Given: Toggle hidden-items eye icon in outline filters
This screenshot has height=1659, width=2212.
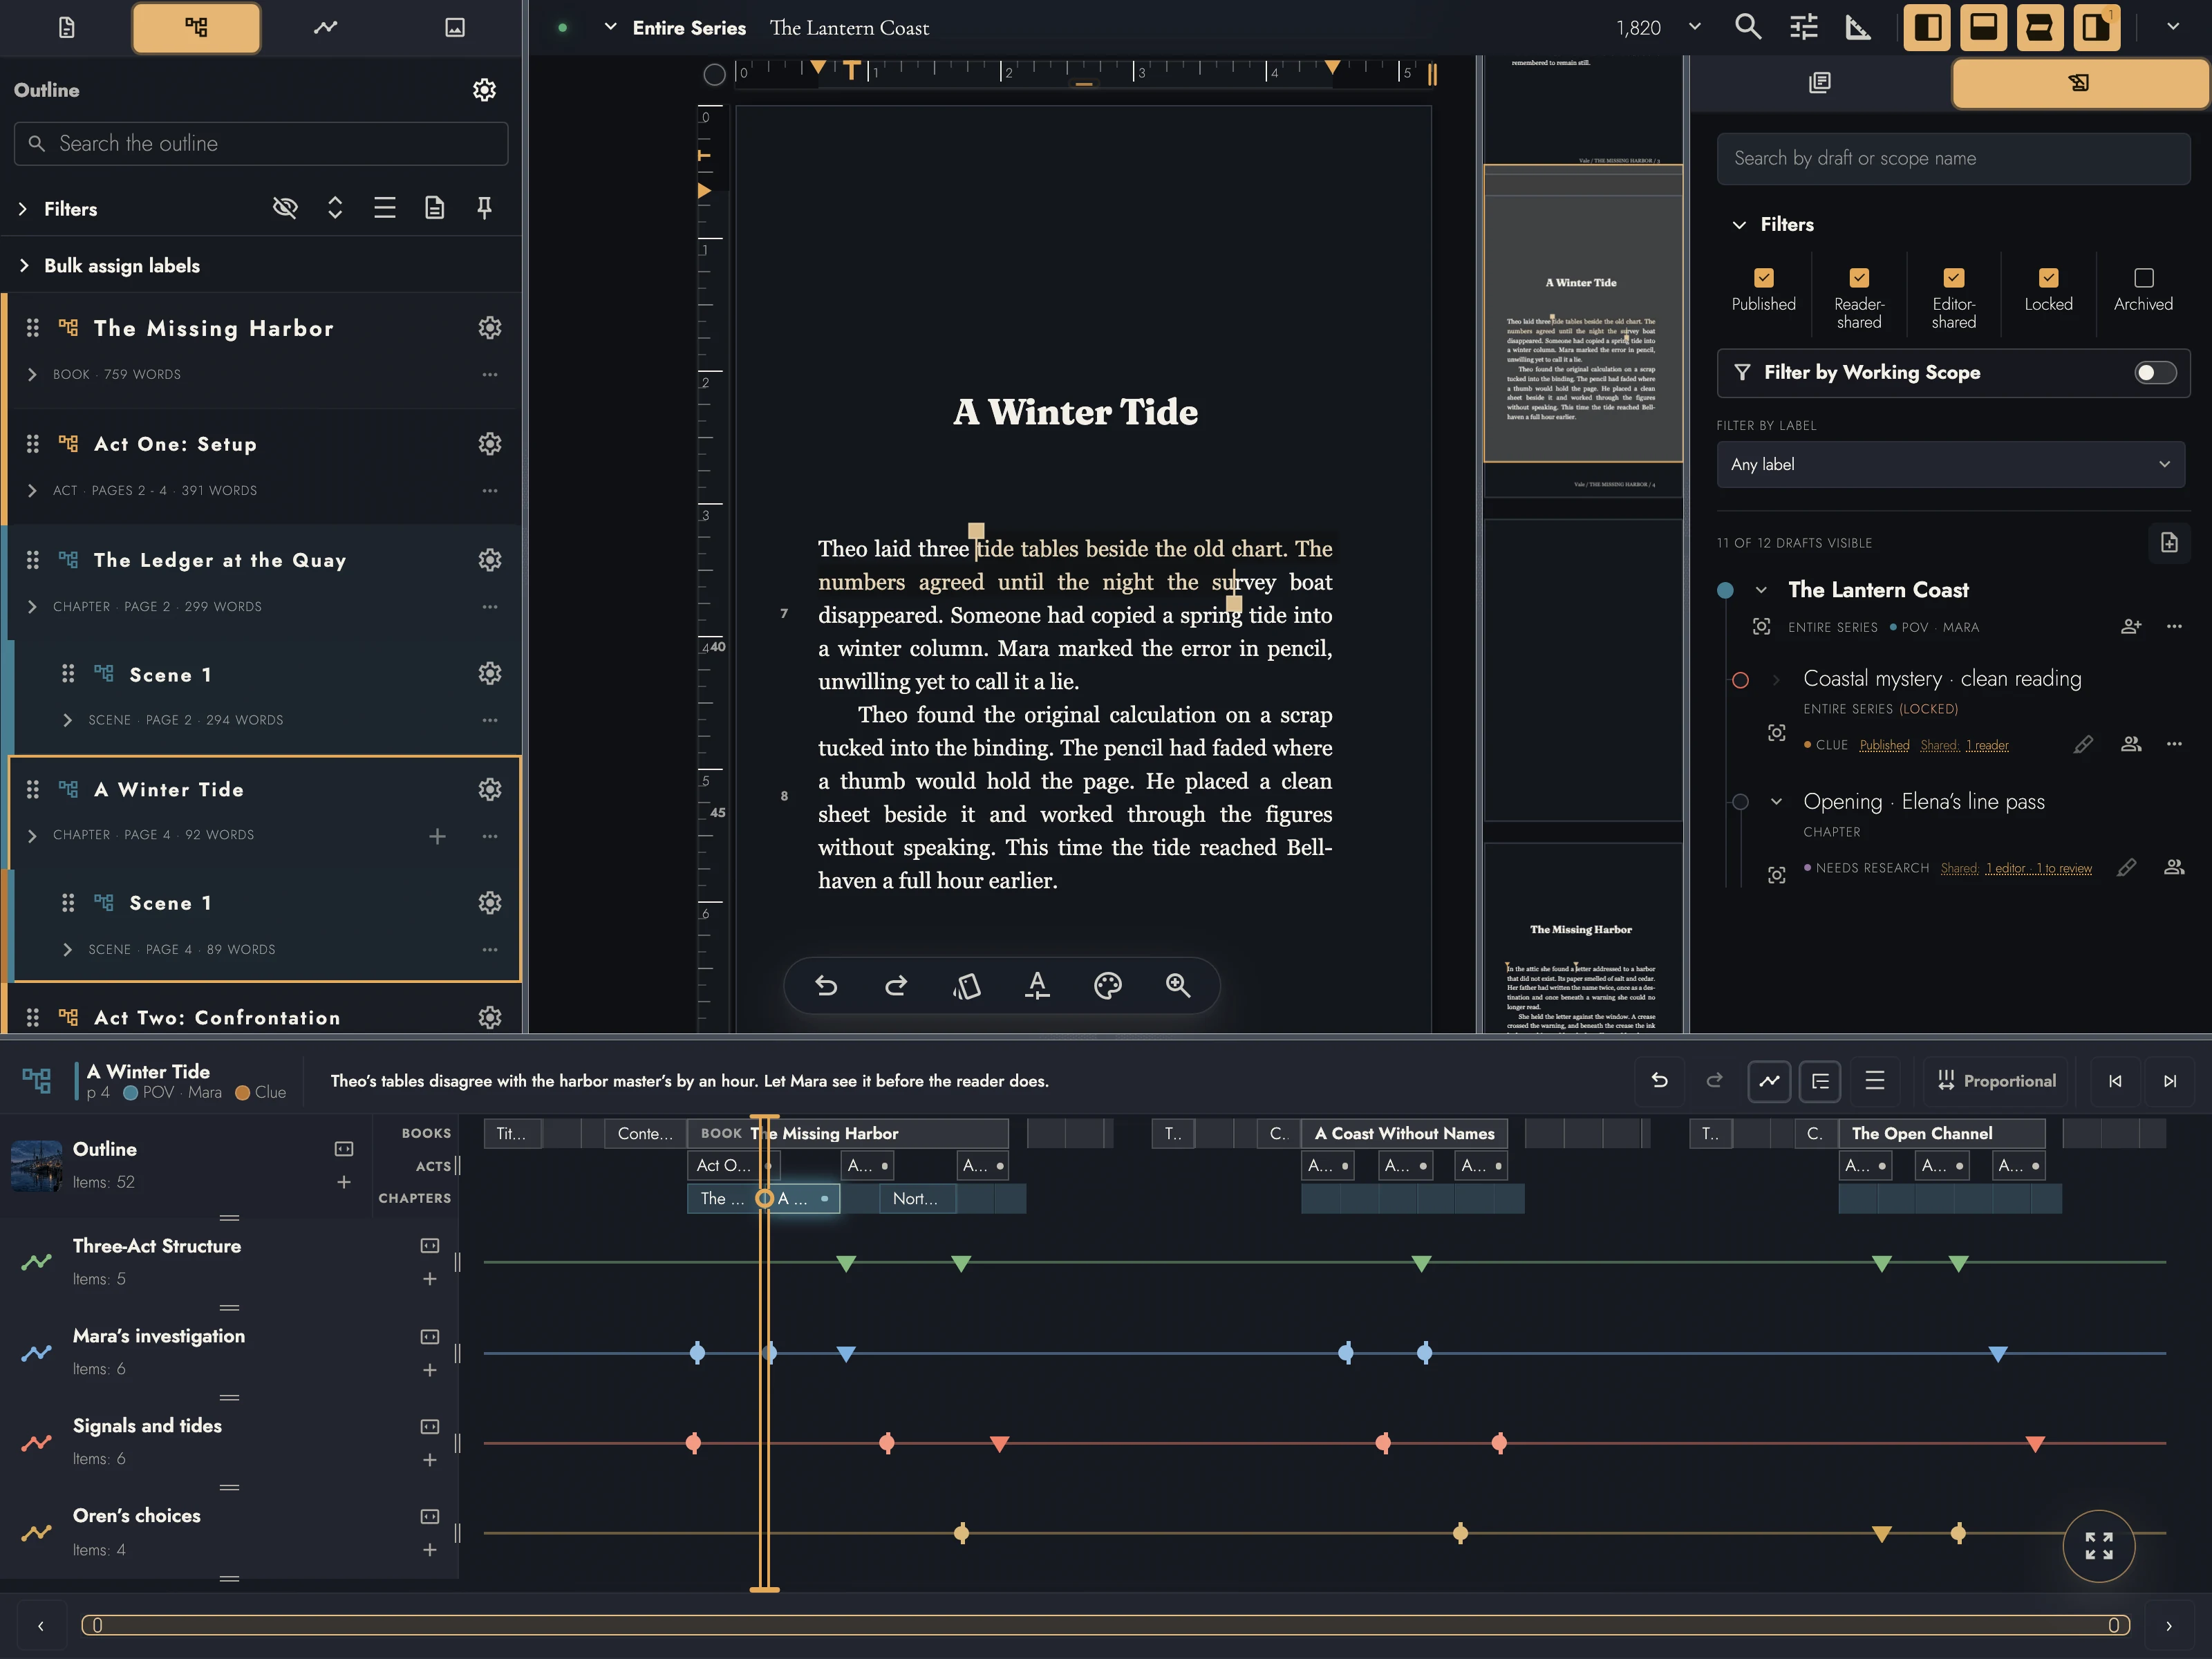Looking at the screenshot, I should click(285, 208).
